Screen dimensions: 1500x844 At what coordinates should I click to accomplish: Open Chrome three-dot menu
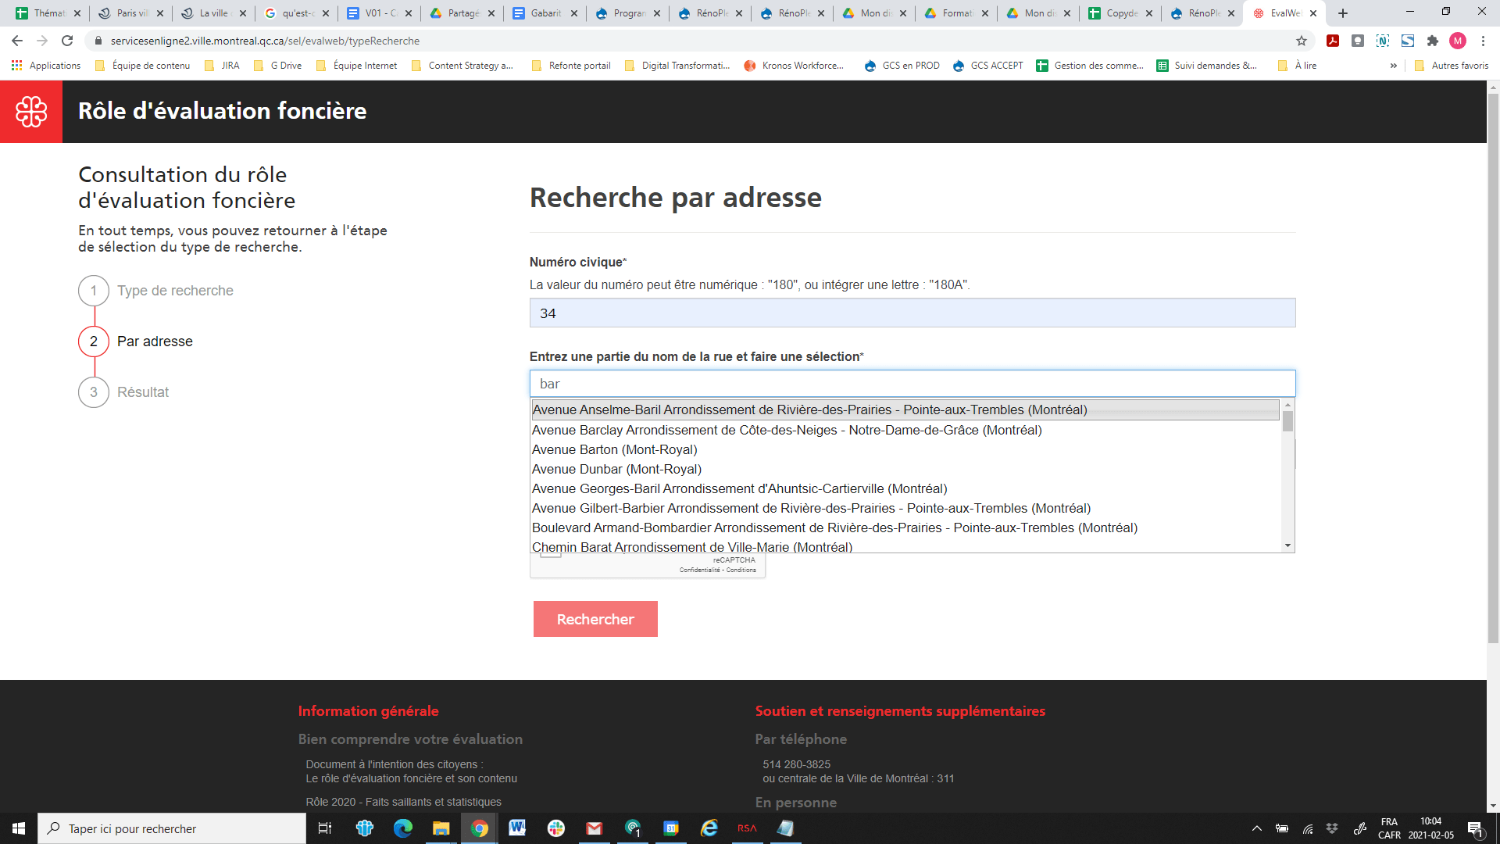[x=1483, y=41]
